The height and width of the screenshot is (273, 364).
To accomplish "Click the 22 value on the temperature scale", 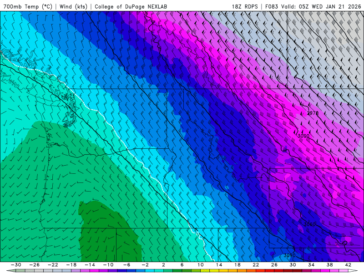I will (256, 265).
